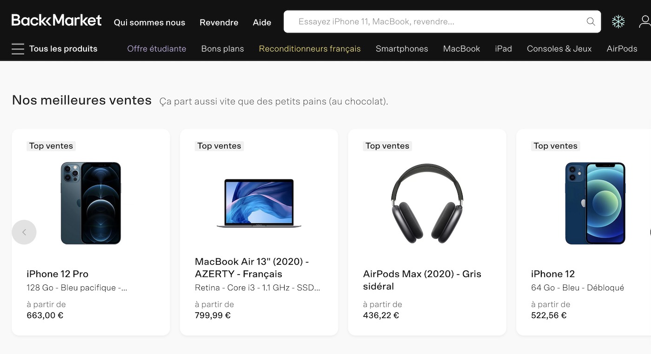This screenshot has width=651, height=354.
Task: Select the snowflake winter offers icon
Action: 618,21
